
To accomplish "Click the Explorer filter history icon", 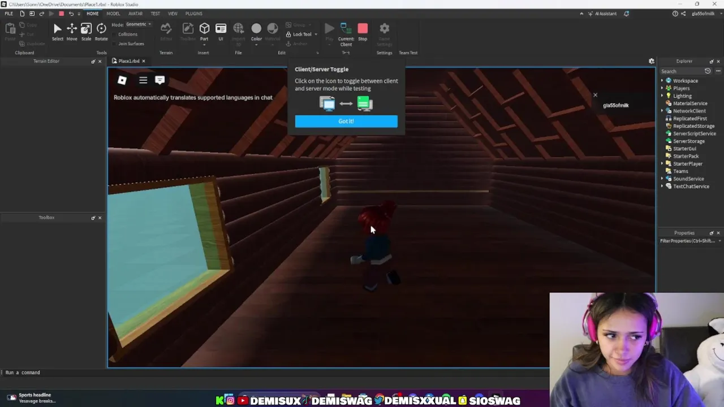I will 707,71.
